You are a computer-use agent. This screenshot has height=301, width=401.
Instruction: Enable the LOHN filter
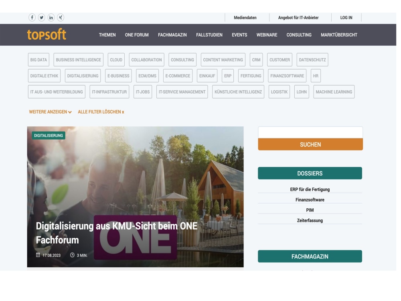click(302, 92)
